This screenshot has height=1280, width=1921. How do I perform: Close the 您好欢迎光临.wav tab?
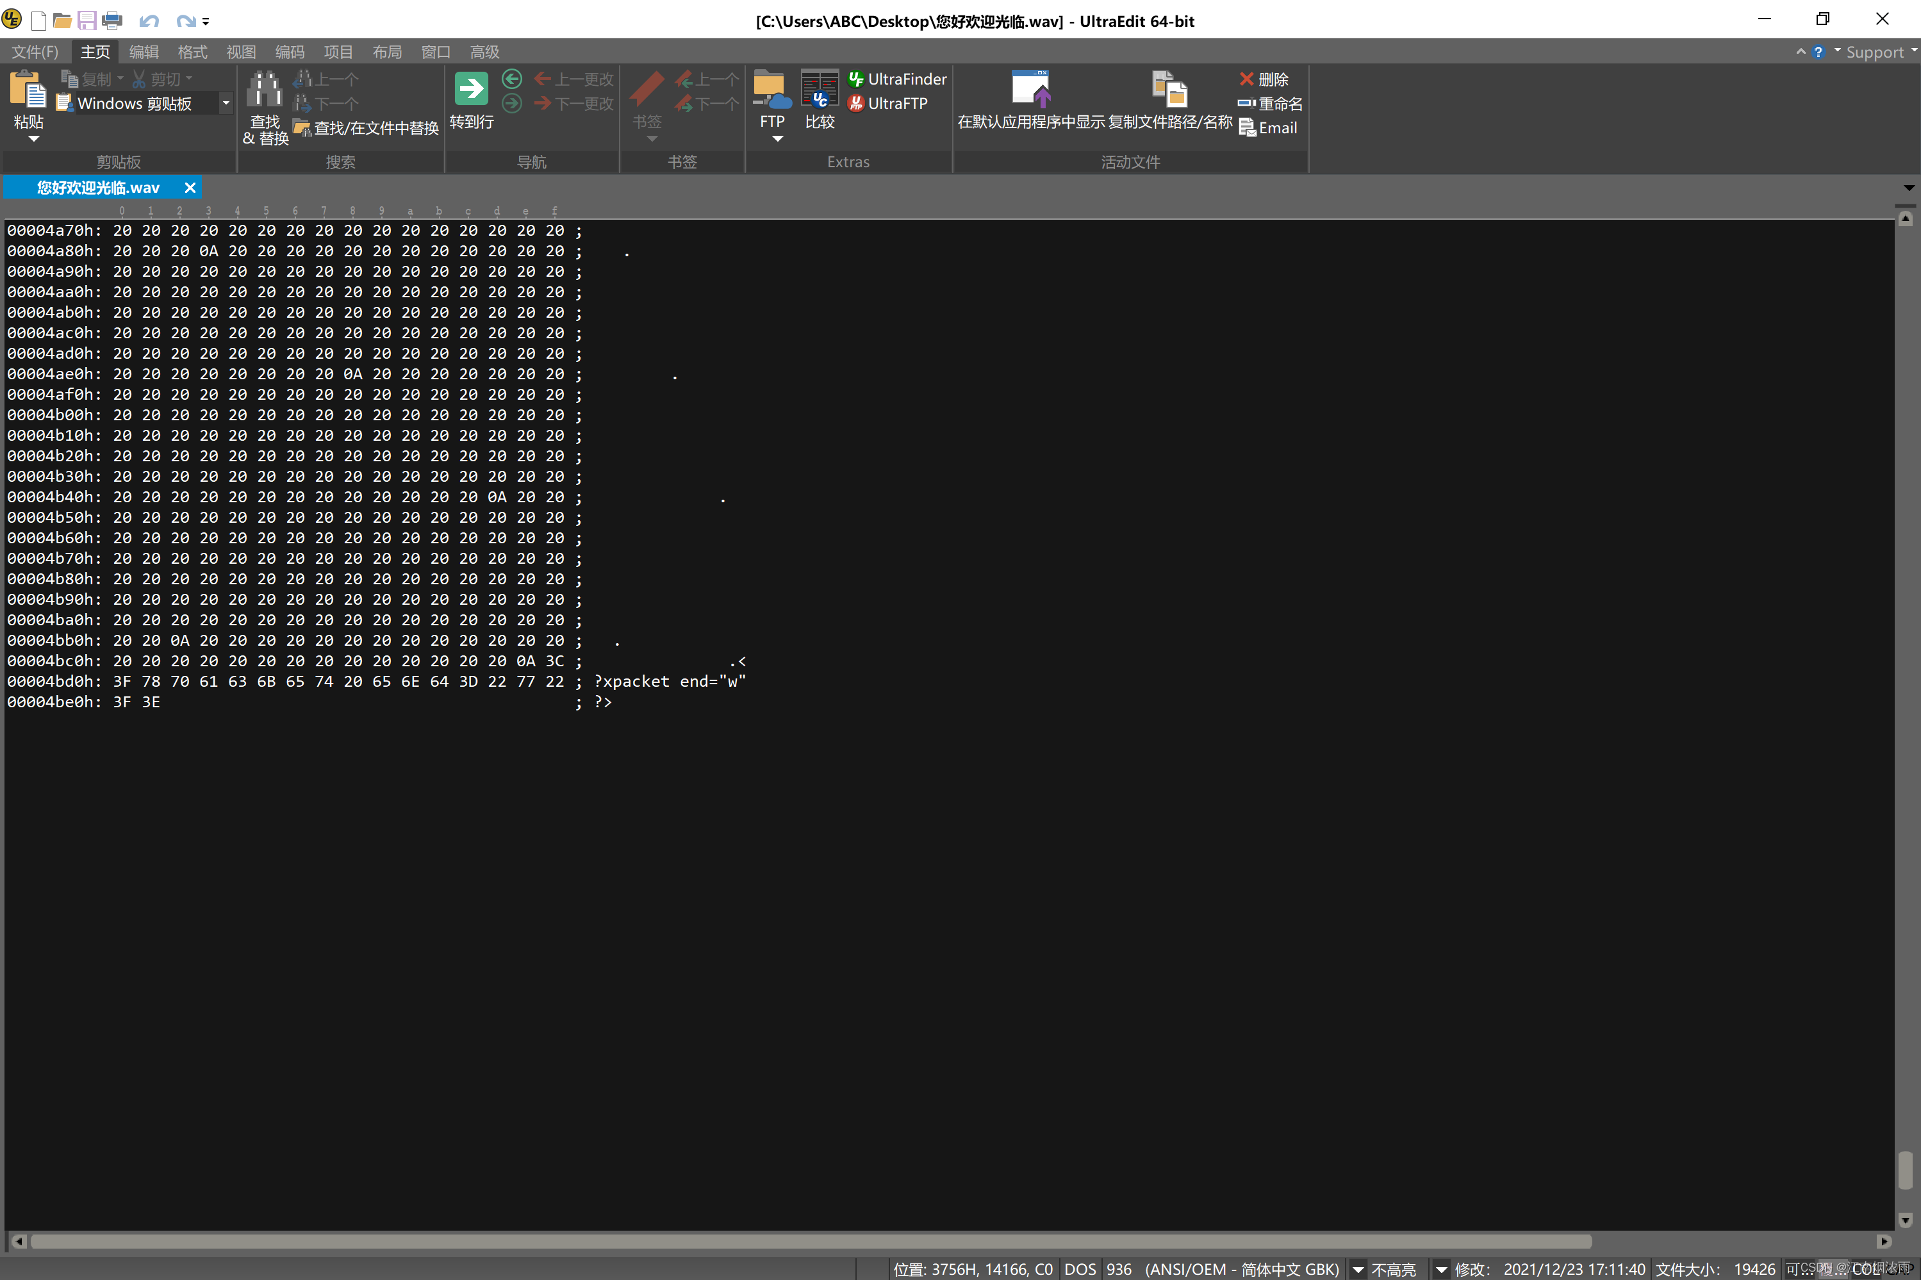(190, 188)
